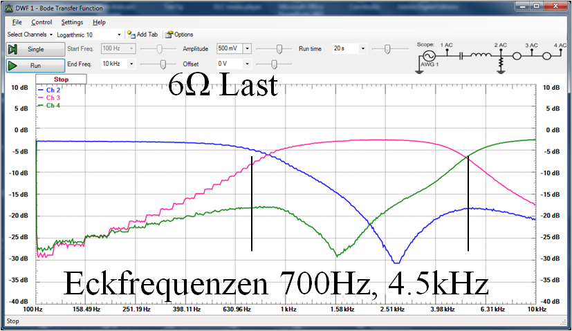The height and width of the screenshot is (331, 572).
Task: Toggle Ch 4 legend entry
Action: tap(53, 106)
